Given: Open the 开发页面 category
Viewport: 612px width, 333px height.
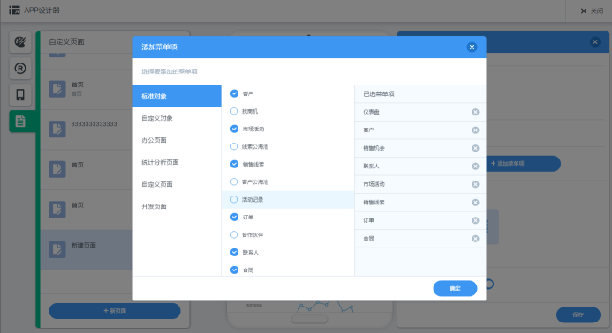Looking at the screenshot, I should (x=177, y=206).
